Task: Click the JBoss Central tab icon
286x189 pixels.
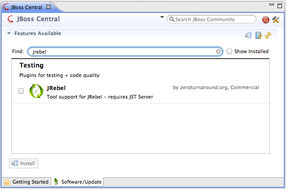Action: tap(6, 7)
